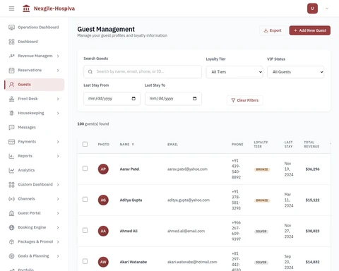Open Booking Engine in the sidebar
Screen dimensions: 339x271
point(34,227)
